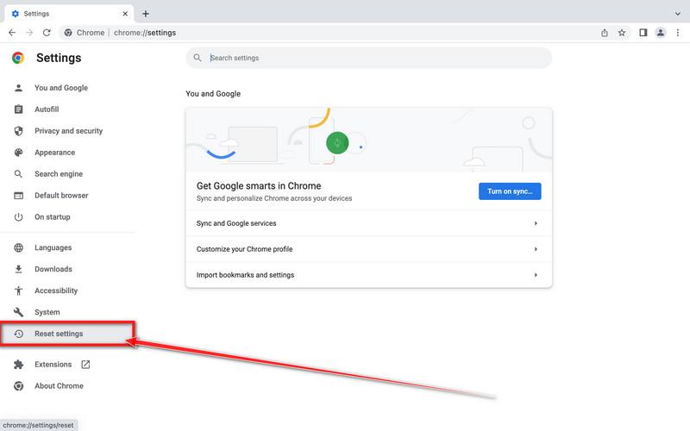Go to Autofill settings
The height and width of the screenshot is (431, 690).
pos(47,109)
